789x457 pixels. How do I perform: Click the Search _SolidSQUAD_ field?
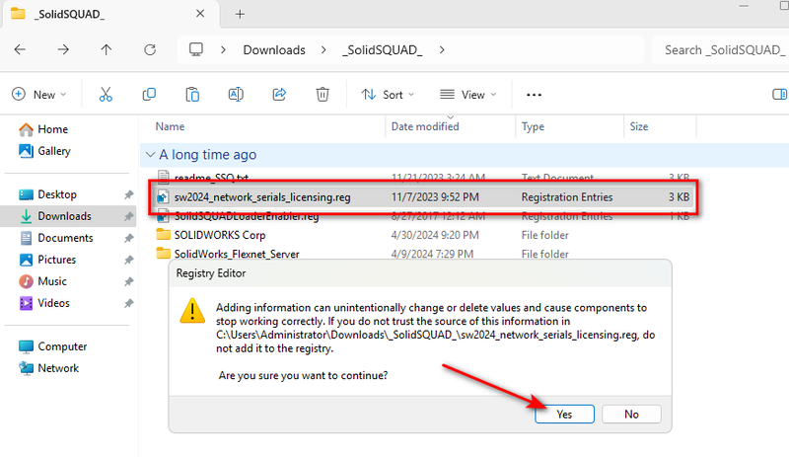click(x=721, y=50)
